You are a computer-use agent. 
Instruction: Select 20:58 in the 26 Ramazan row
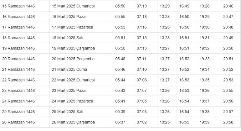coord(228,122)
